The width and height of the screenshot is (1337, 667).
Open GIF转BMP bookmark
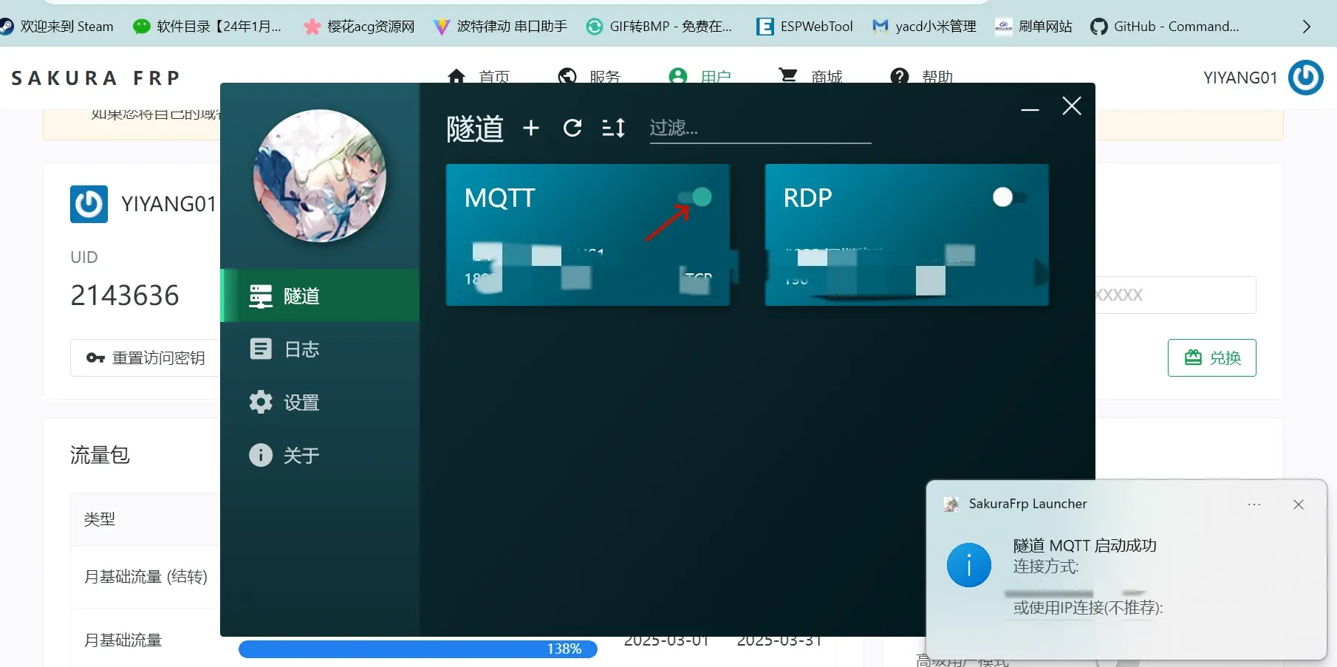coord(659,27)
